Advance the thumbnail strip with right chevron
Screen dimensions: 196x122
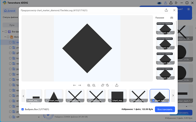click(173, 95)
